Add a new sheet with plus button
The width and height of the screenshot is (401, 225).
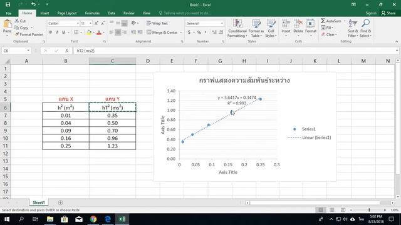tap(60, 202)
